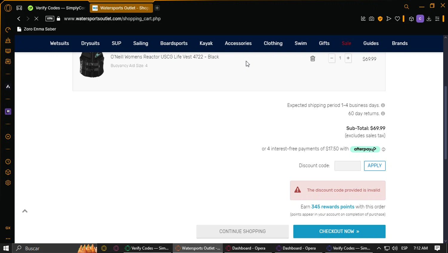Click the address bar URL

coord(112,19)
